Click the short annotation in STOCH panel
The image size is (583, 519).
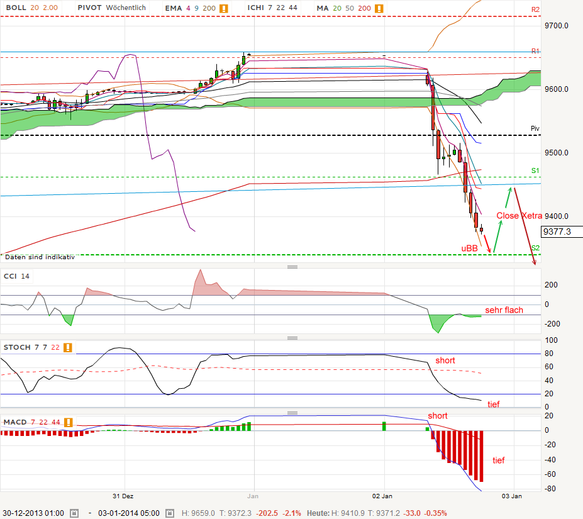(445, 360)
